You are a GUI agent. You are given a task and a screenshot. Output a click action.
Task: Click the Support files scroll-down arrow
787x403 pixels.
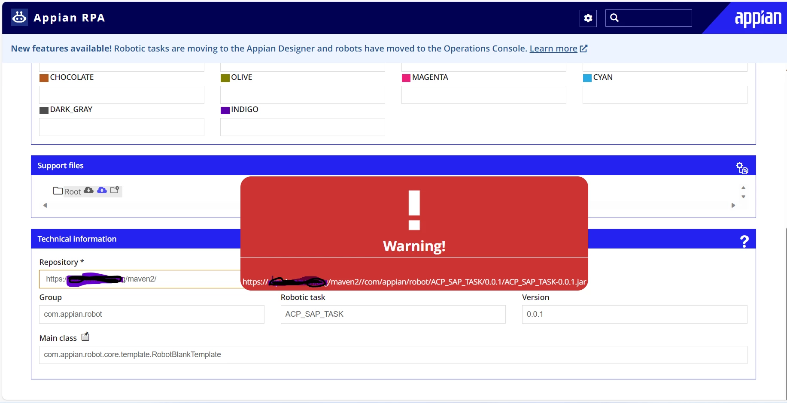(743, 197)
